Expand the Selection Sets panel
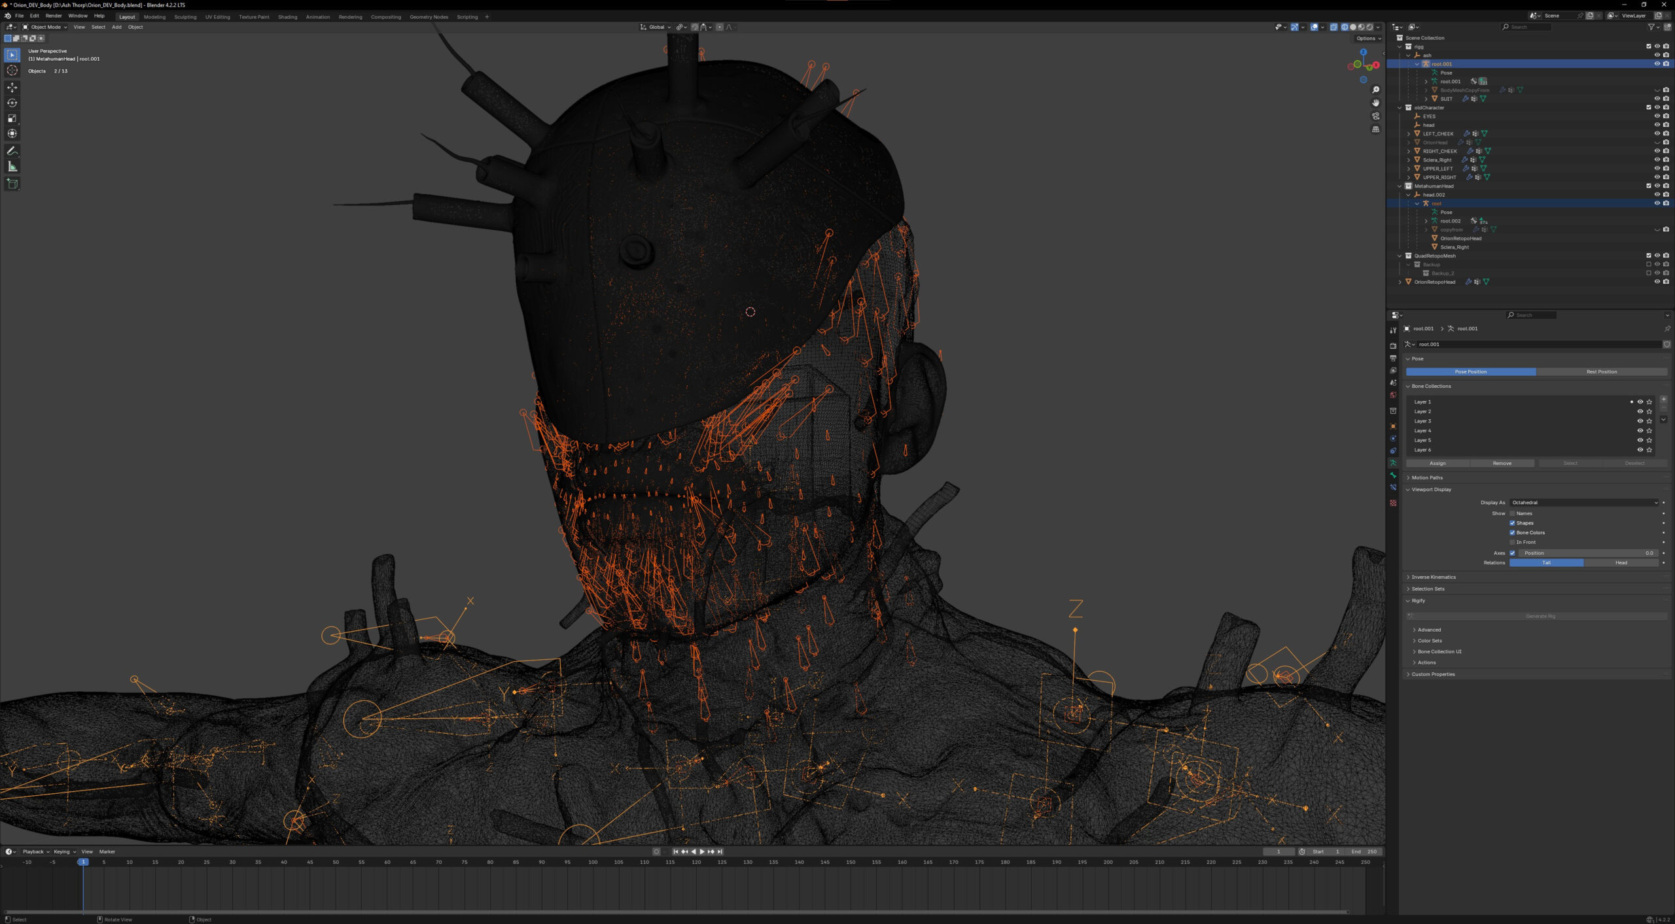 [1427, 589]
